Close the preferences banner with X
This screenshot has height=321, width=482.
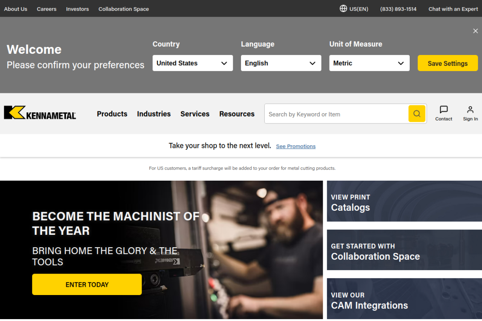point(475,31)
